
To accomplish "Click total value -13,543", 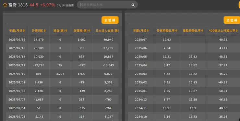I will point(108,65).
